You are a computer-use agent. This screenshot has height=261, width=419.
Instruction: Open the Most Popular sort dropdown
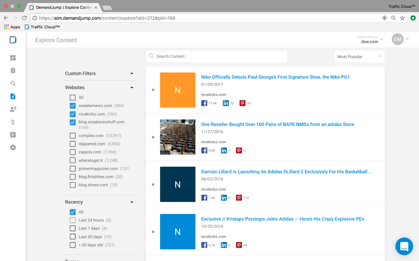(359, 56)
